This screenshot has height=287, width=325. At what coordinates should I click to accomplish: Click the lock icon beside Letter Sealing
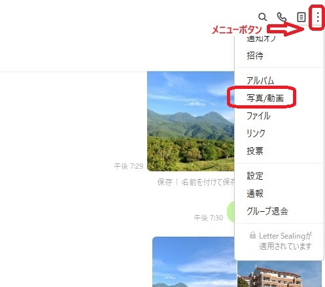[x=252, y=235]
